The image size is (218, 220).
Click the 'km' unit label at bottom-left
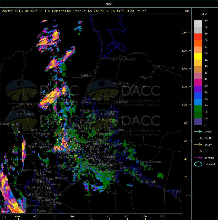pyautogui.click(x=4, y=217)
